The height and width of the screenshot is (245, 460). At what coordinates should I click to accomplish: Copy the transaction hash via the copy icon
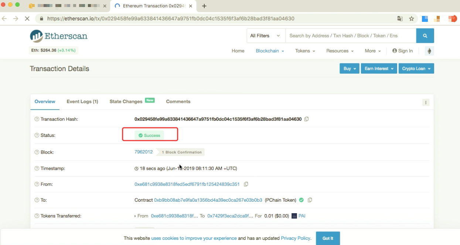coord(307,119)
